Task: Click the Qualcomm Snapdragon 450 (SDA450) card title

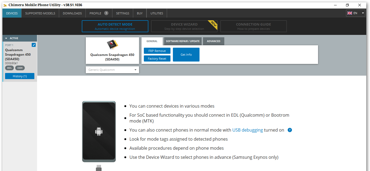Action: pos(112,57)
